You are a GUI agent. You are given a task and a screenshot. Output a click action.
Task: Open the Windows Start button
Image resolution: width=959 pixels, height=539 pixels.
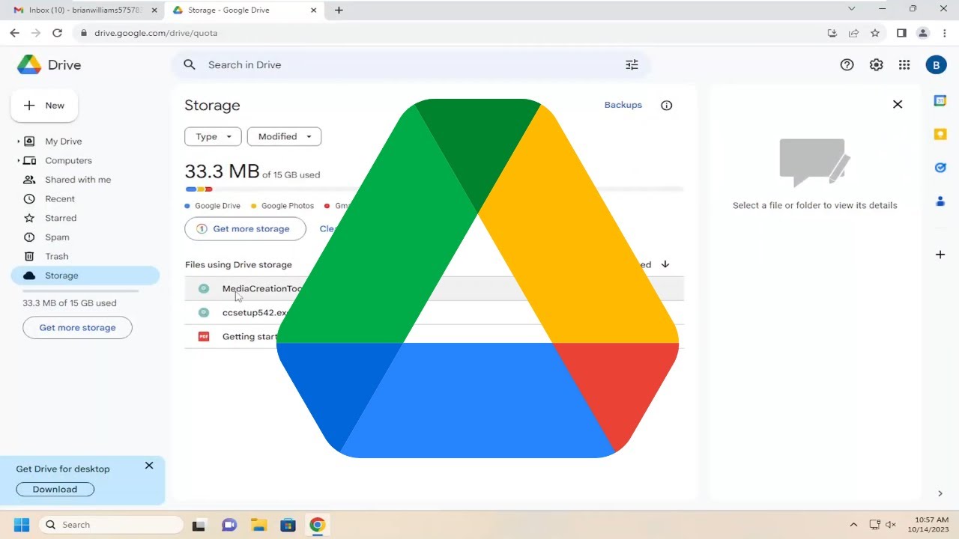21,525
